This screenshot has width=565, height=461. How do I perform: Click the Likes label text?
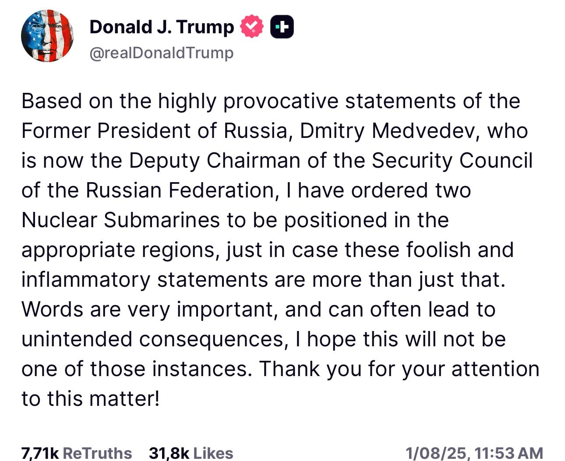tap(212, 454)
